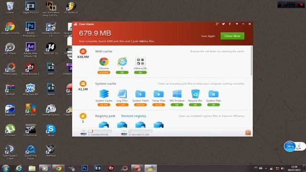The height and width of the screenshot is (172, 306).
Task: Select the Chrome web cache icon
Action: (104, 62)
